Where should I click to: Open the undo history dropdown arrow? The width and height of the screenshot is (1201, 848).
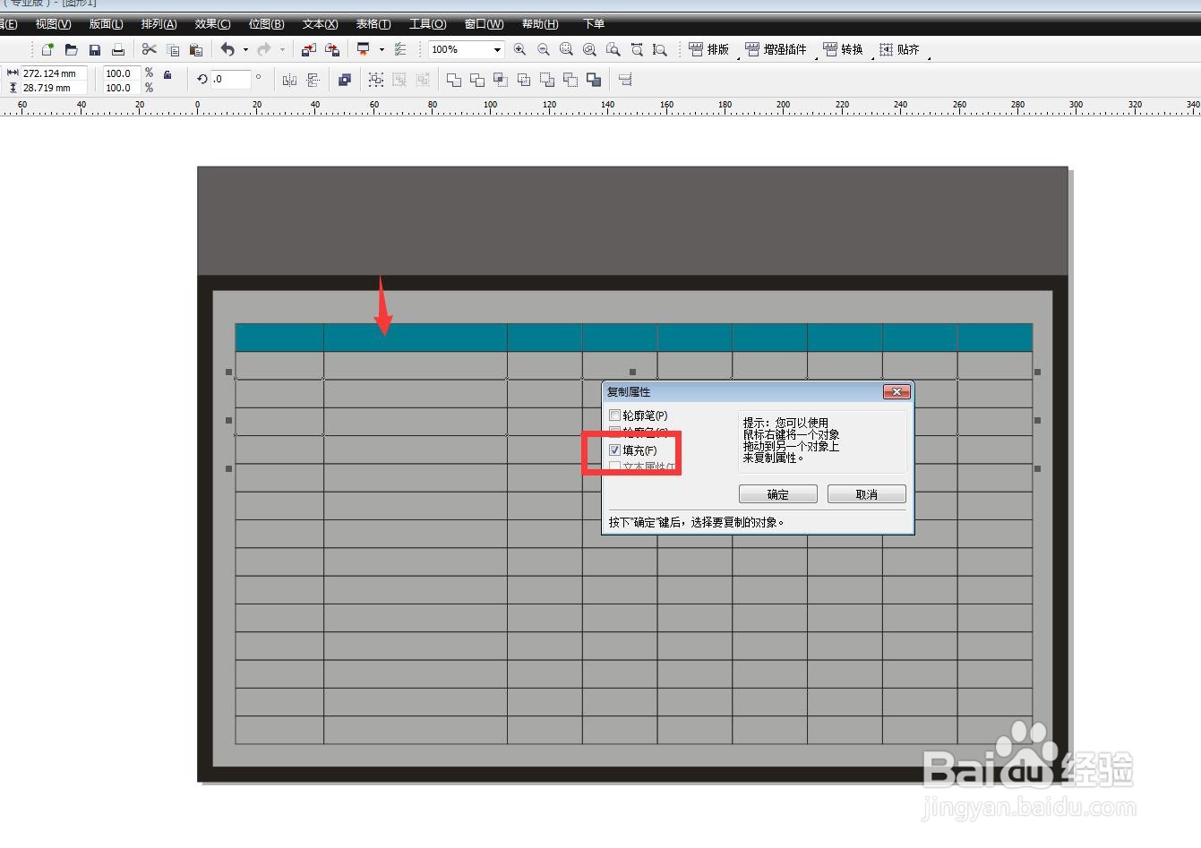coord(245,50)
